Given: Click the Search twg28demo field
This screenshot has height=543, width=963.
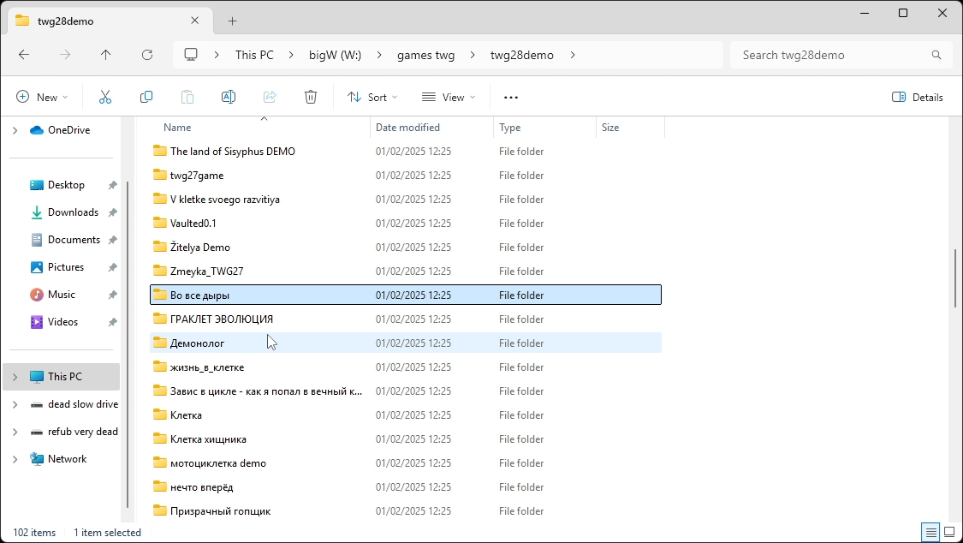Looking at the screenshot, I should [830, 55].
